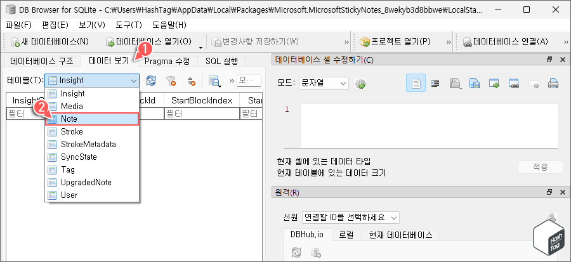571x262 pixels.
Task: Click the StartBlockIndex column header
Action: pos(202,100)
